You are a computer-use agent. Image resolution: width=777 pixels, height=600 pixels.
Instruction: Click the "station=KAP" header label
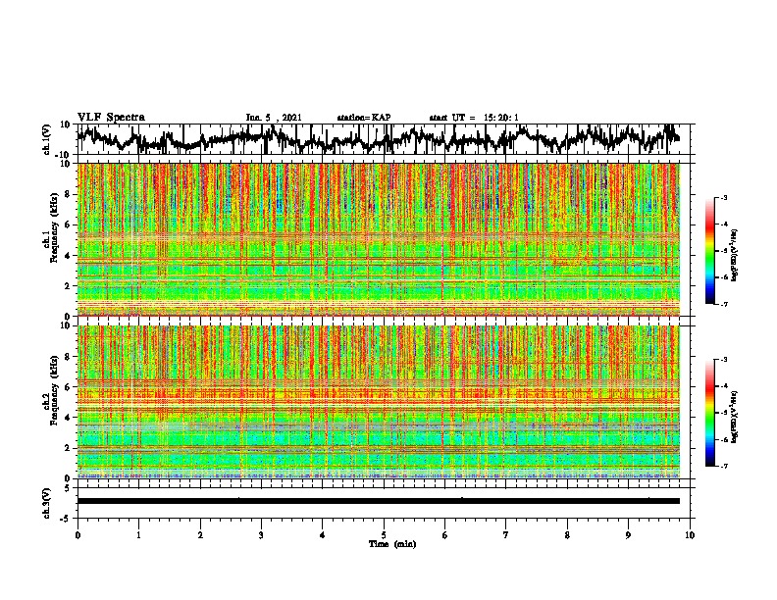pyautogui.click(x=364, y=118)
